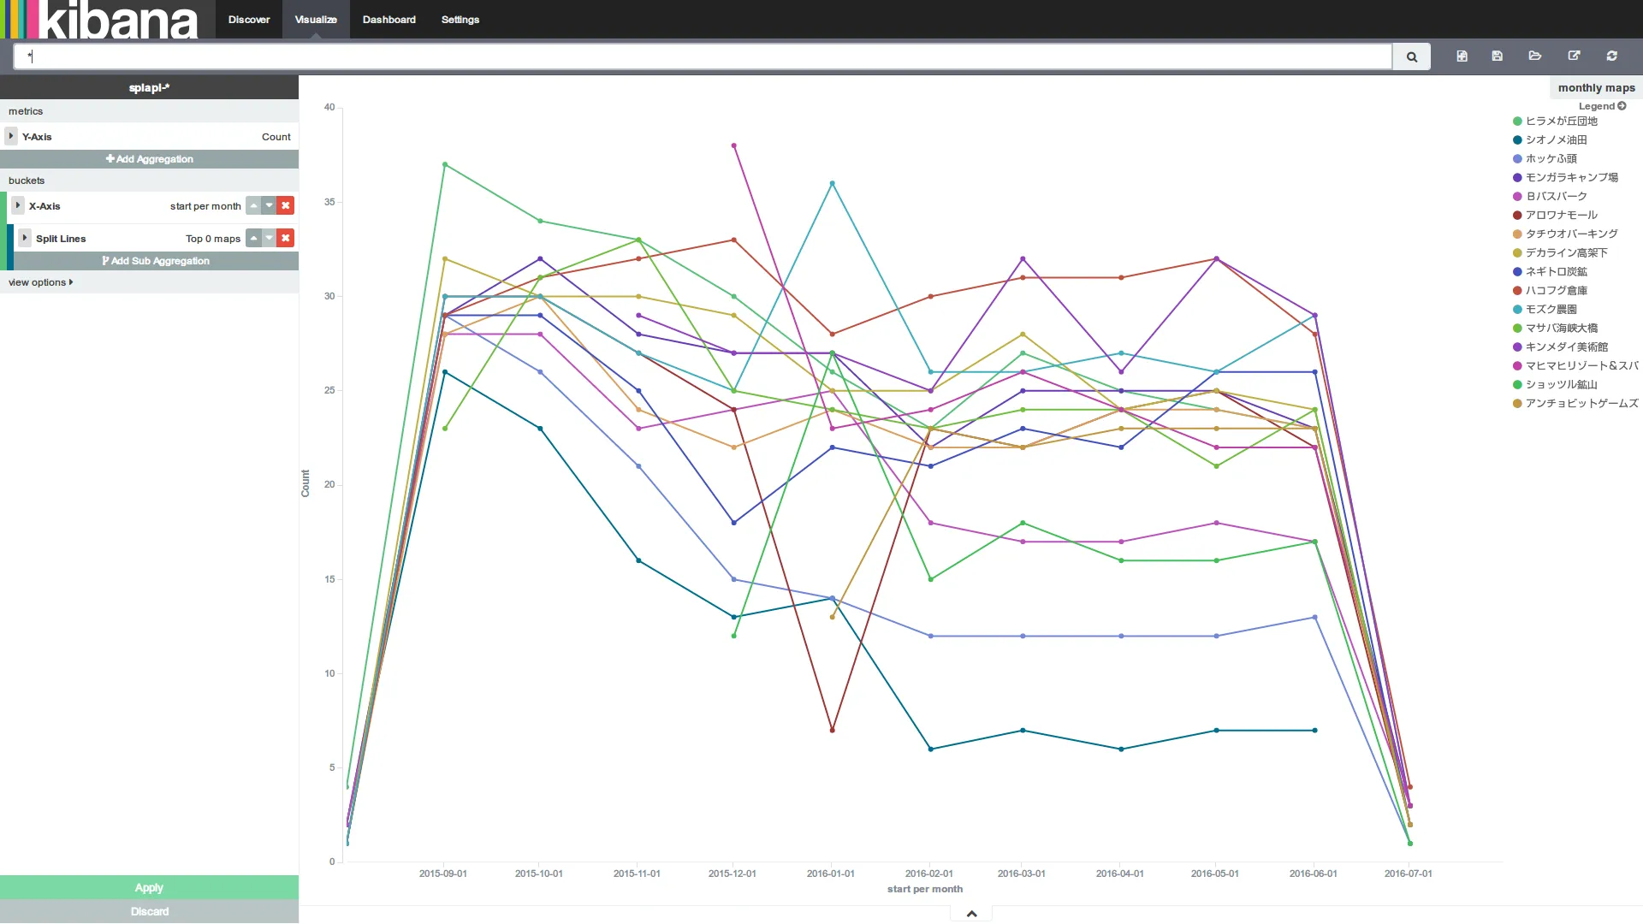Click the 'Top 0 maps' description text
The width and height of the screenshot is (1643, 924).
(213, 239)
